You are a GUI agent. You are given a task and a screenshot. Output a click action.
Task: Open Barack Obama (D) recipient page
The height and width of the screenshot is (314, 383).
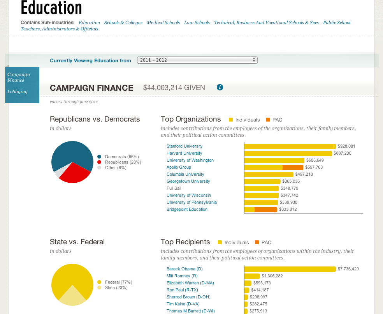tap(184, 269)
